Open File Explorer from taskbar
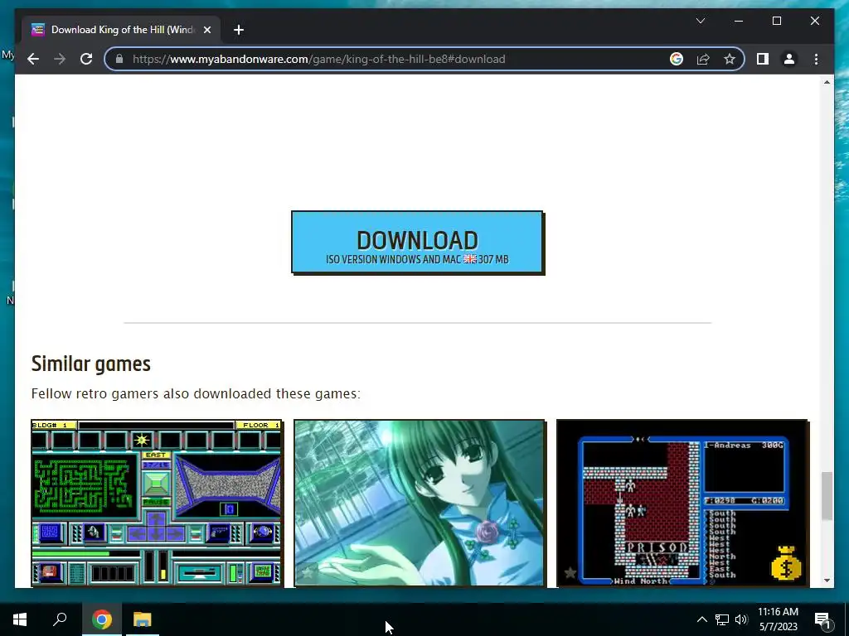Screen dimensions: 849x636 tap(143, 619)
